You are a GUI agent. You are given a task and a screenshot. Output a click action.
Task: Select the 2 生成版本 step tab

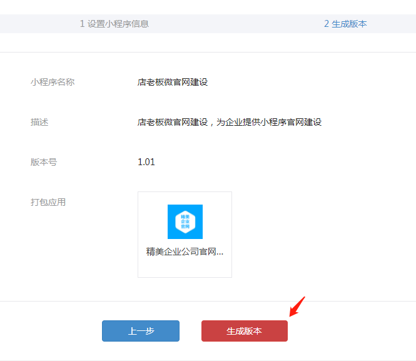click(345, 24)
